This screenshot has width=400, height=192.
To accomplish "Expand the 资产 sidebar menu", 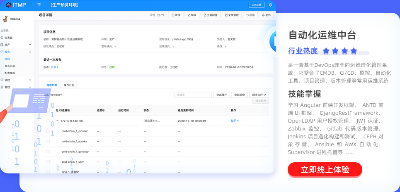I will pyautogui.click(x=16, y=45).
